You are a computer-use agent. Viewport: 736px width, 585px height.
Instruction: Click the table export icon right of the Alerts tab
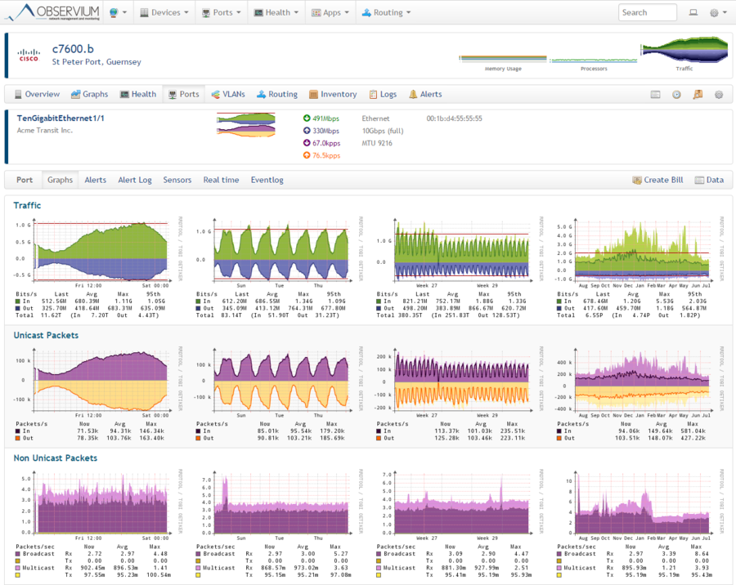tap(655, 94)
